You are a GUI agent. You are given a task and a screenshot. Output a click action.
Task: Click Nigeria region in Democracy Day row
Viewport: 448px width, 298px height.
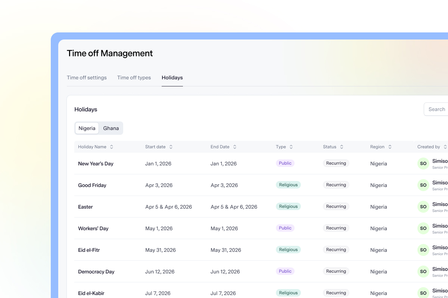379,272
